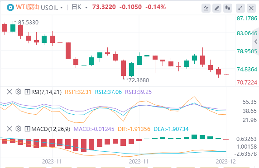Screen dimensions: 259x168
Task: Open the indicator line chart icon
Action: (206, 8)
